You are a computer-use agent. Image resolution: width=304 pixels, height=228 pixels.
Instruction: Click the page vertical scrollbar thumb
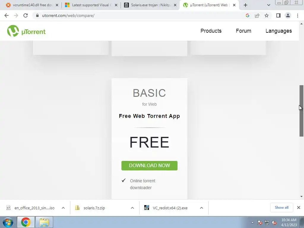click(301, 111)
